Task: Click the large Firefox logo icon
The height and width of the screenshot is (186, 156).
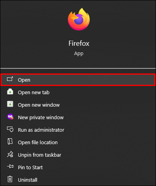Action: [x=79, y=19]
